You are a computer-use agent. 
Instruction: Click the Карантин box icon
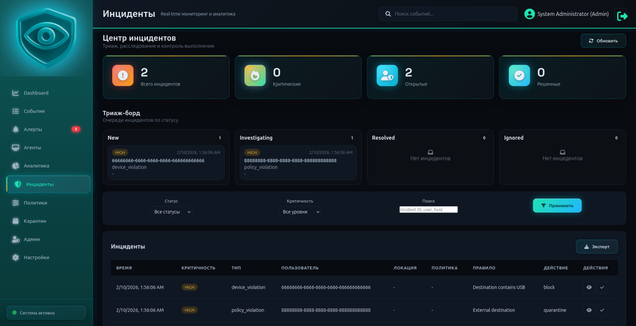[x=15, y=221]
